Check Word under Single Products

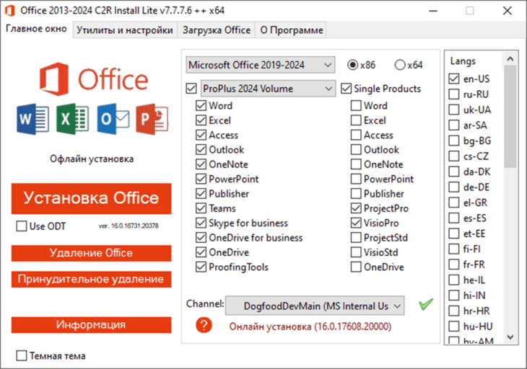click(x=356, y=106)
